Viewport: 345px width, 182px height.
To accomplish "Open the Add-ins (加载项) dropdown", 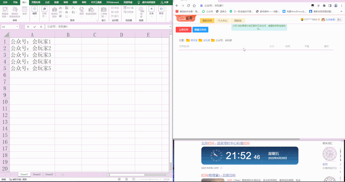I will click(x=44, y=12).
